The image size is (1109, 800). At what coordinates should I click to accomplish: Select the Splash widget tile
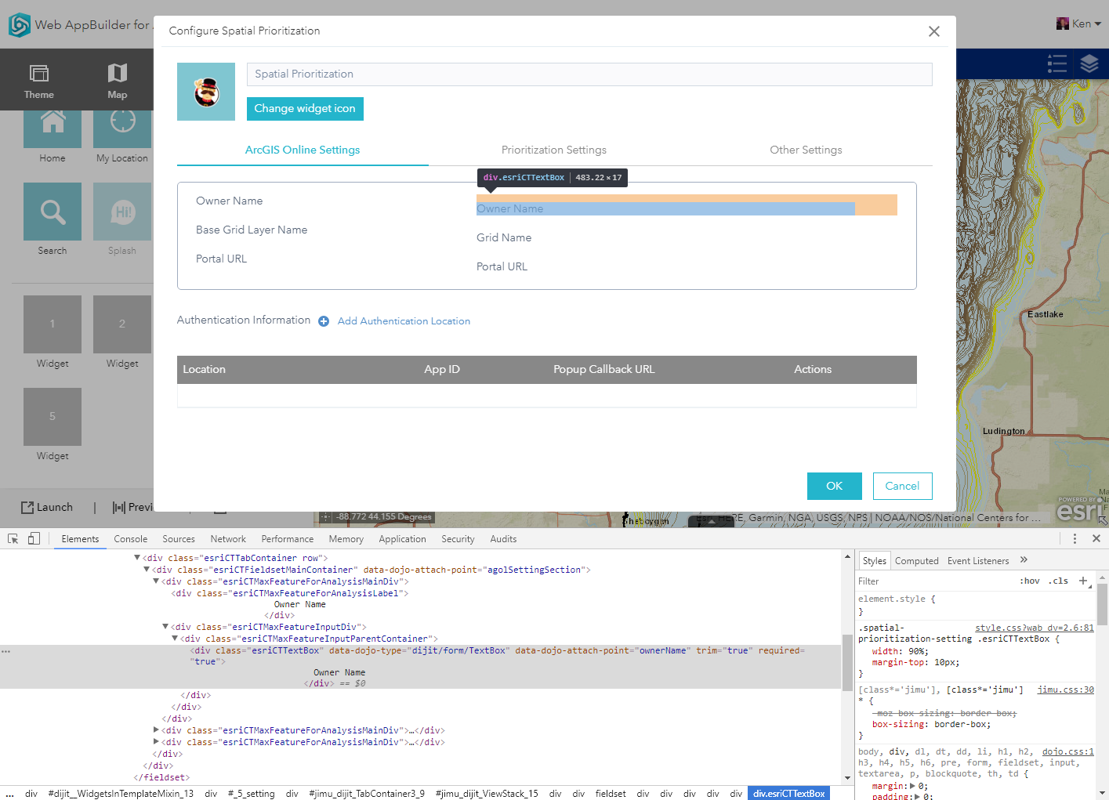pyautogui.click(x=122, y=212)
